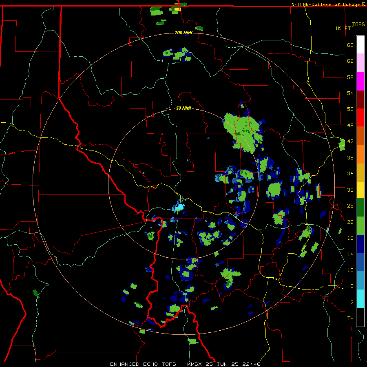Select the 54 value on the legend

tap(350, 93)
